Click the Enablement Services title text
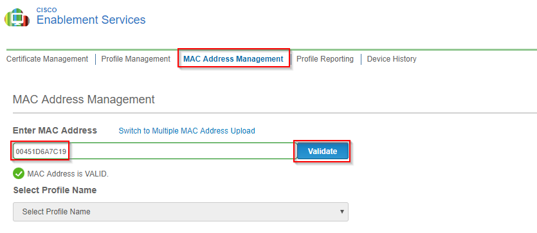 coord(91,20)
